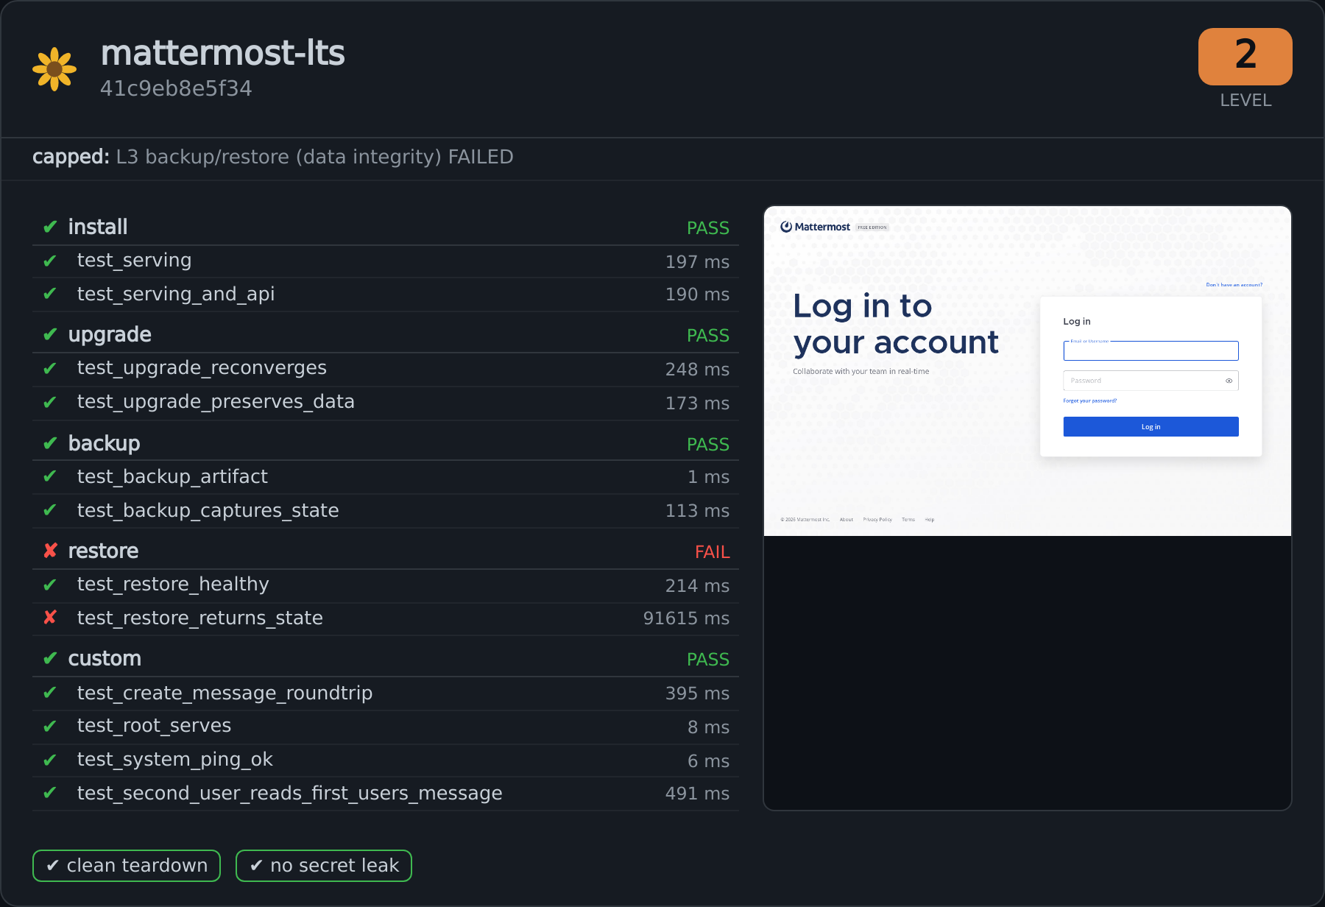Click the orange level 2 badge
This screenshot has width=1325, height=907.
point(1245,57)
